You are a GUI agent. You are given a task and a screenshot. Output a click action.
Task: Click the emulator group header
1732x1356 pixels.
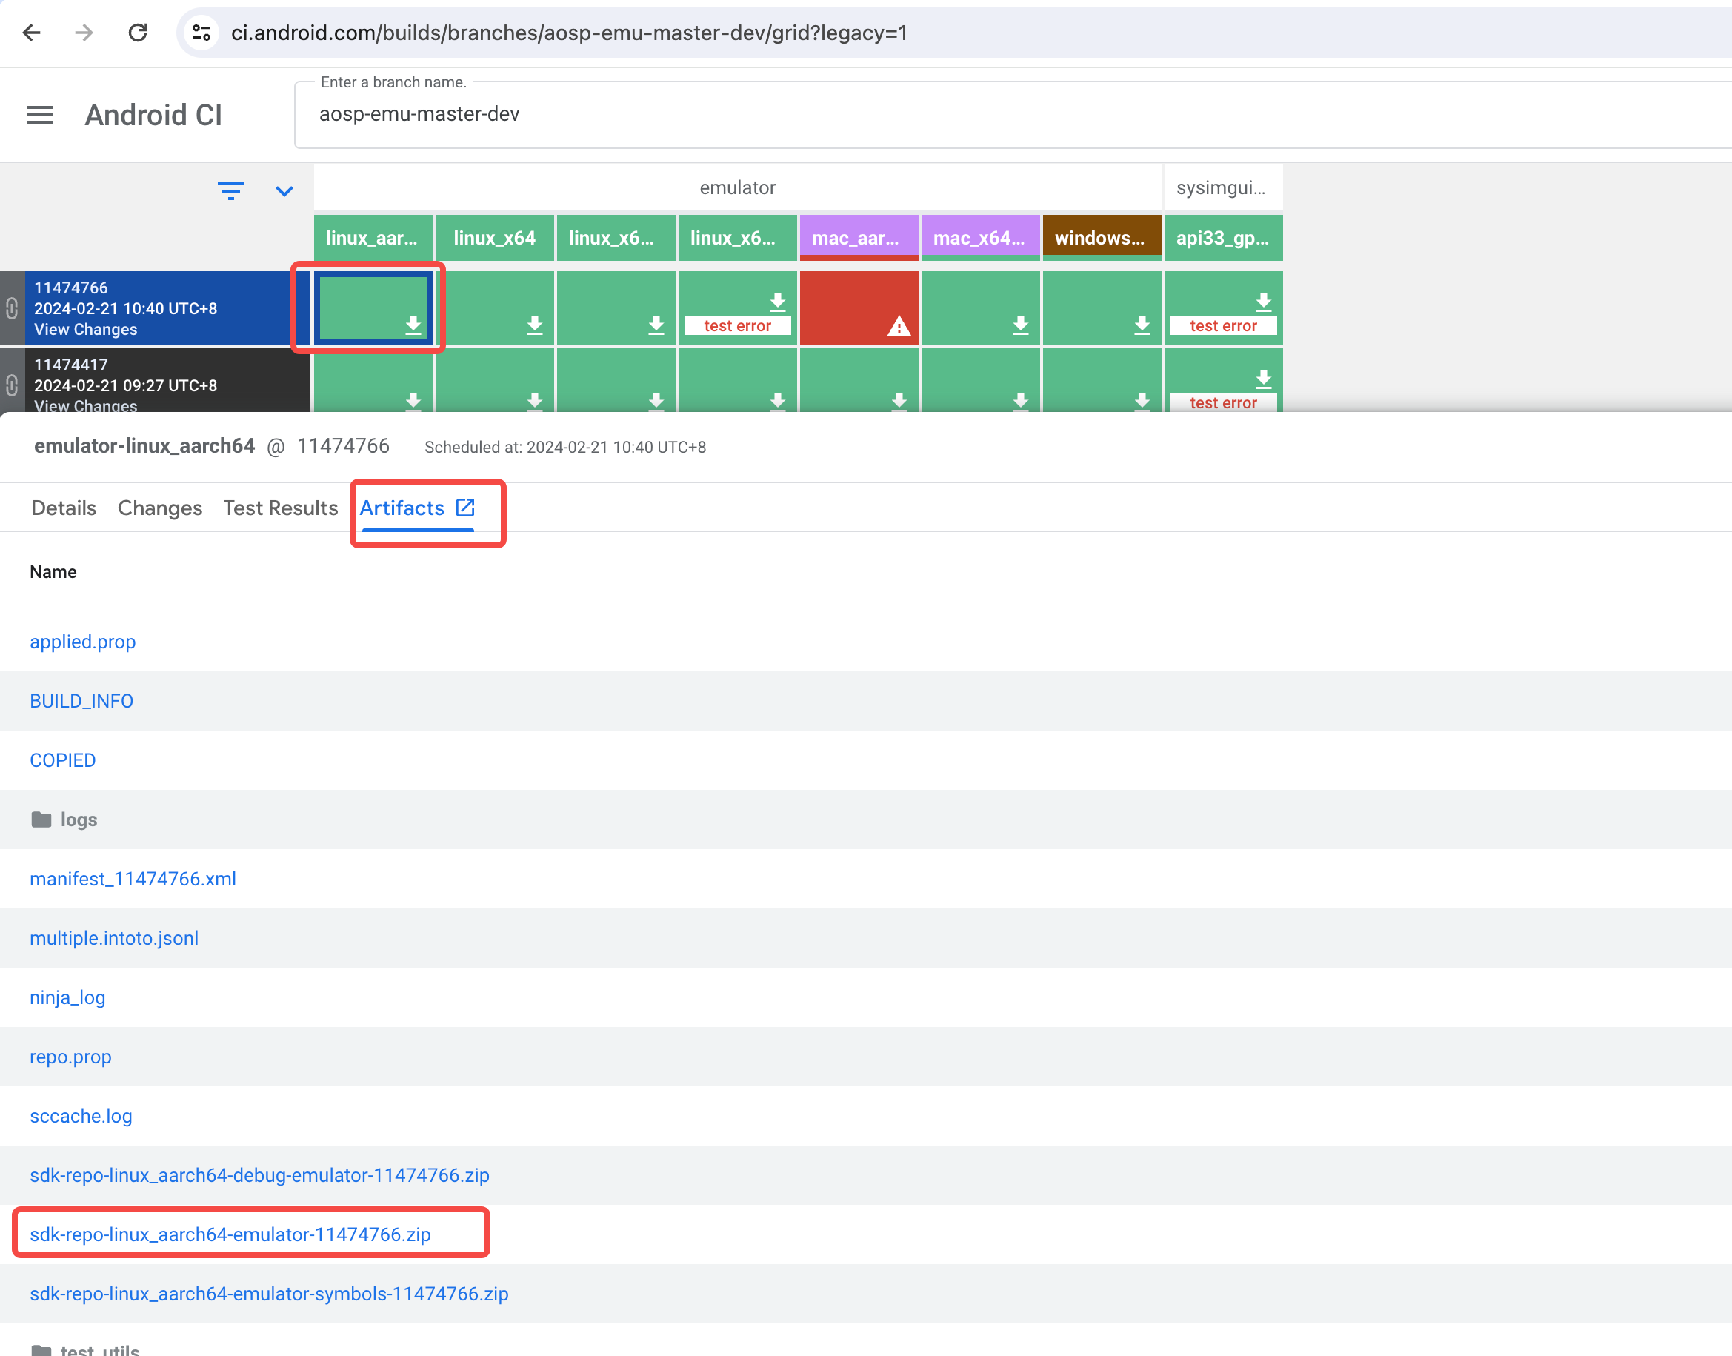pyautogui.click(x=737, y=187)
